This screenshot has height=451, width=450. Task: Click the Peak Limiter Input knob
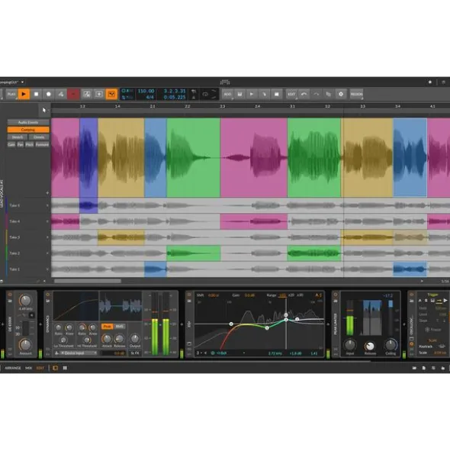pos(350,345)
